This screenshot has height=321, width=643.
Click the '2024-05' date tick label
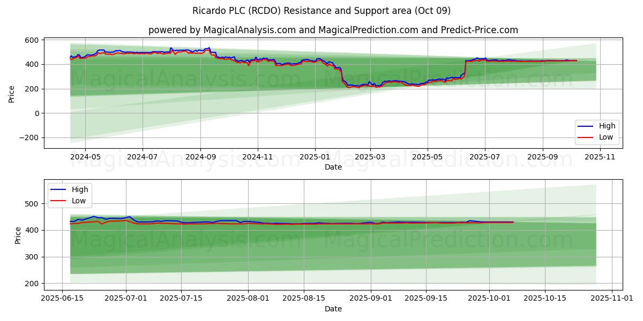[85, 157]
